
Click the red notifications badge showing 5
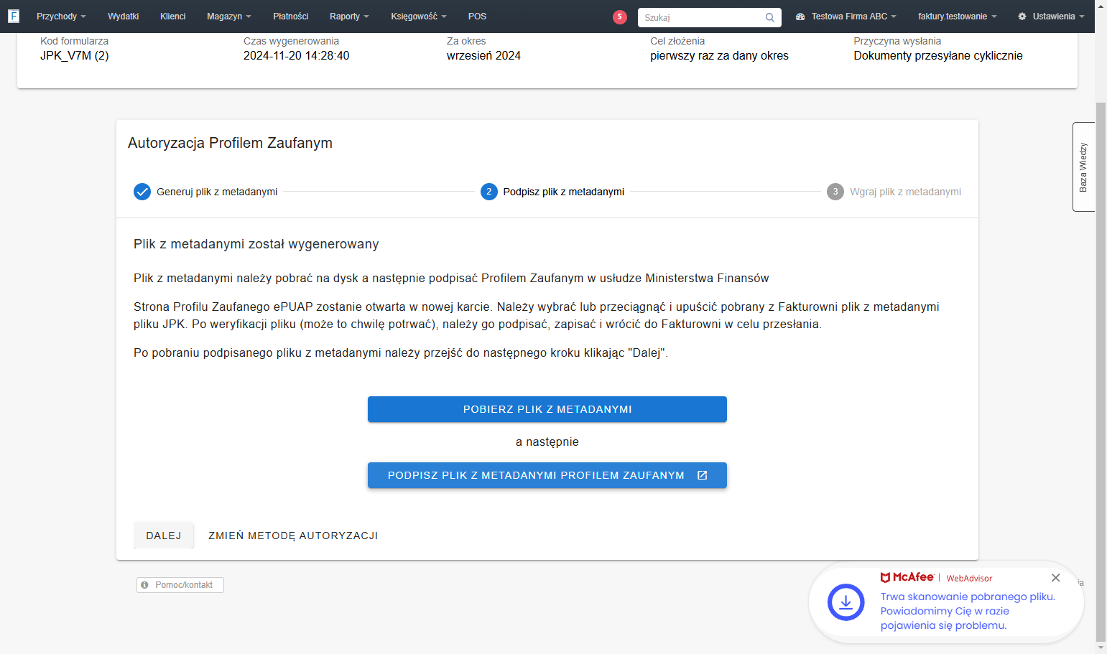tap(620, 17)
